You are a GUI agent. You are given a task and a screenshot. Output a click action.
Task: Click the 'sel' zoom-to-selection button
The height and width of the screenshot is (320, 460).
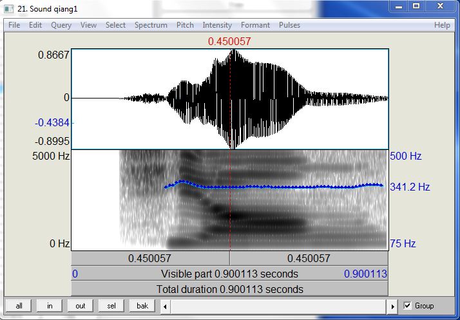111,306
